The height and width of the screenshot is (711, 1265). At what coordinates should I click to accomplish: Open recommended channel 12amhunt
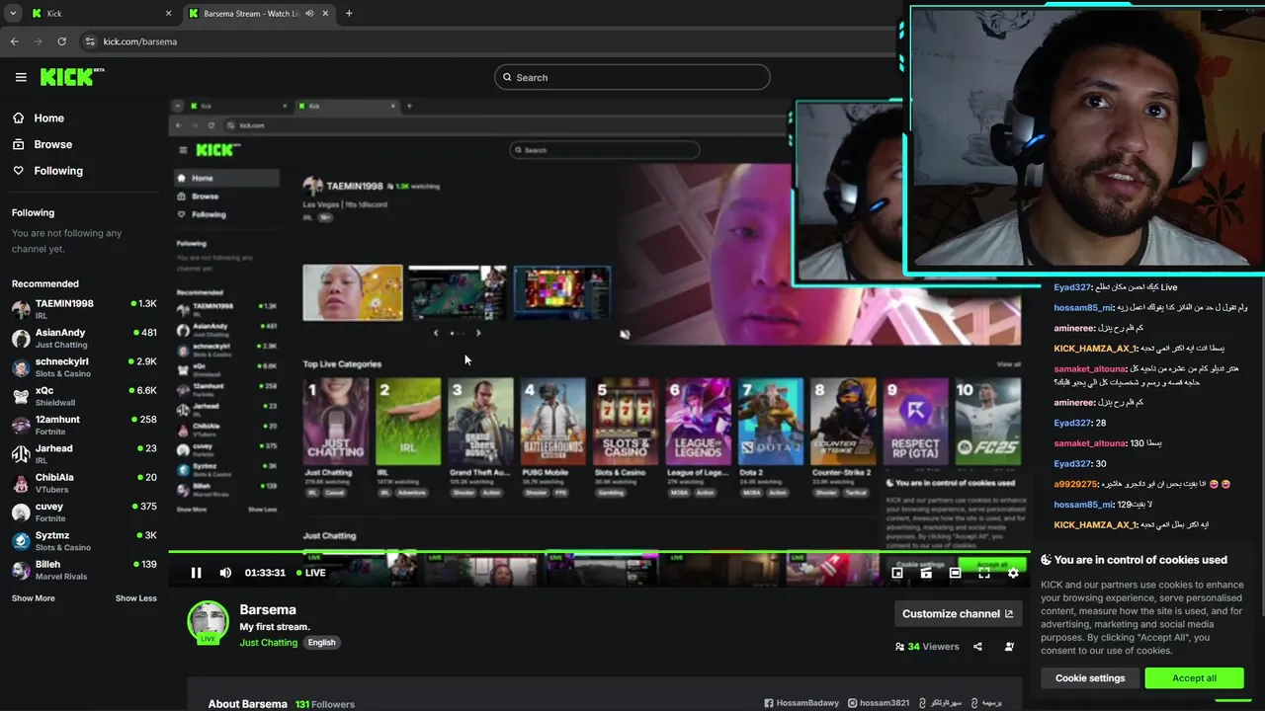coord(84,425)
